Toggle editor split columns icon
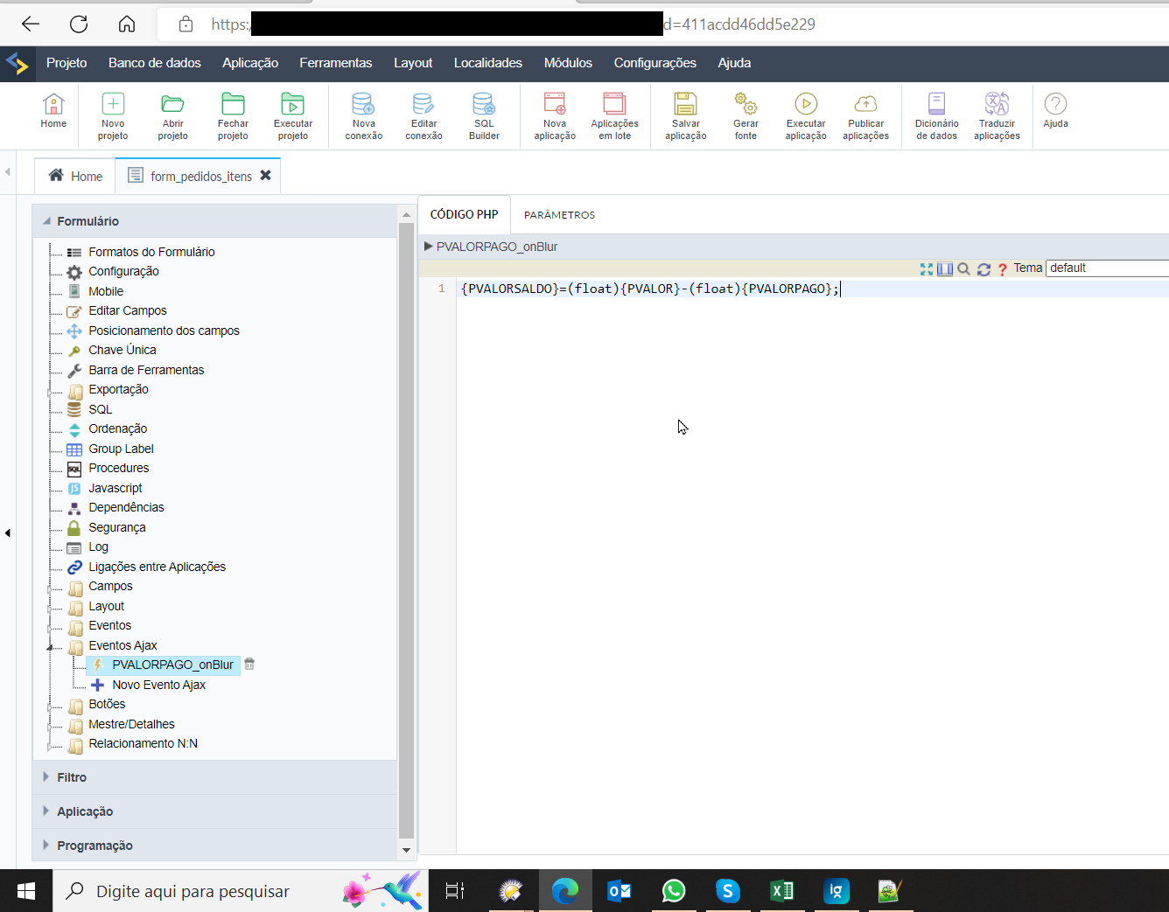The height and width of the screenshot is (912, 1169). pos(945,269)
